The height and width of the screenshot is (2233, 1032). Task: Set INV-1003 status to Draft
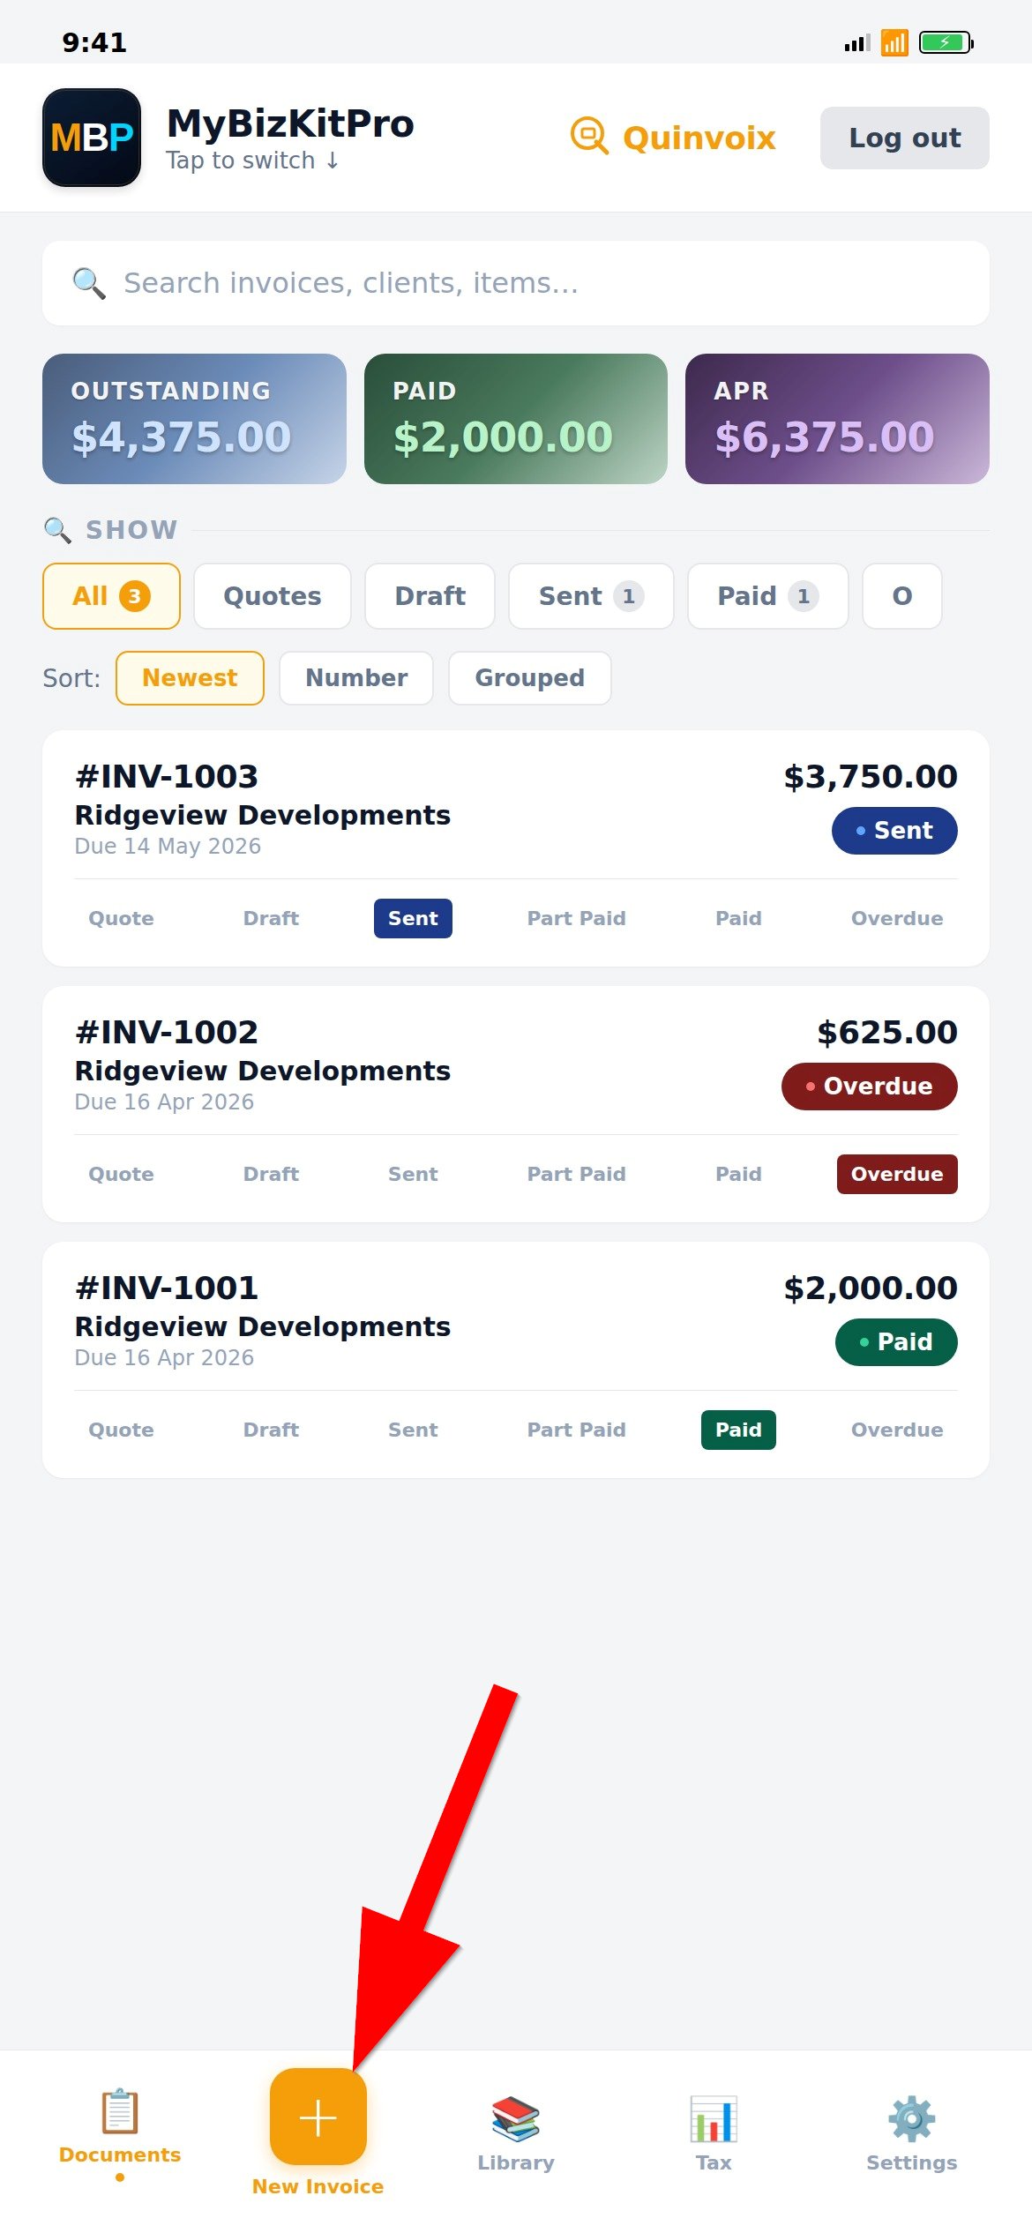tap(271, 918)
